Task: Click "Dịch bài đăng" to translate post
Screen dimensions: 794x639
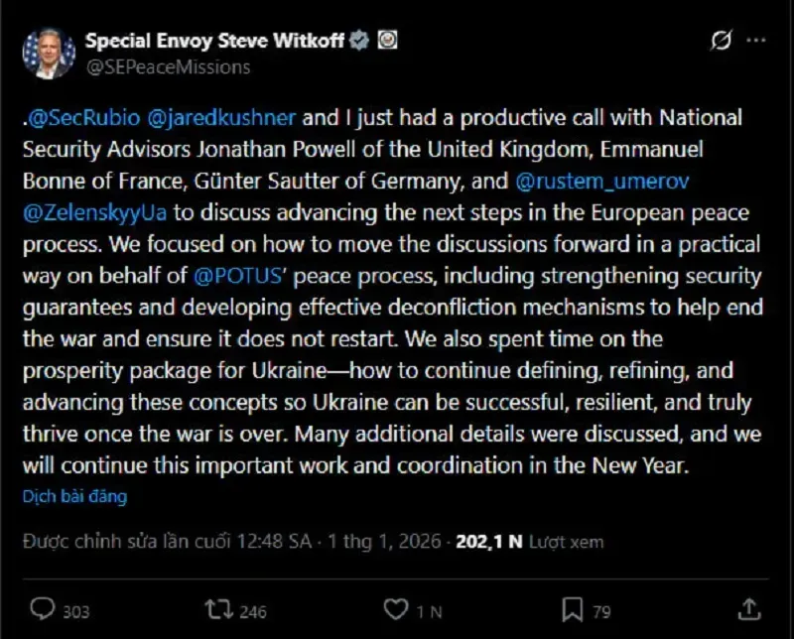Action: (74, 496)
